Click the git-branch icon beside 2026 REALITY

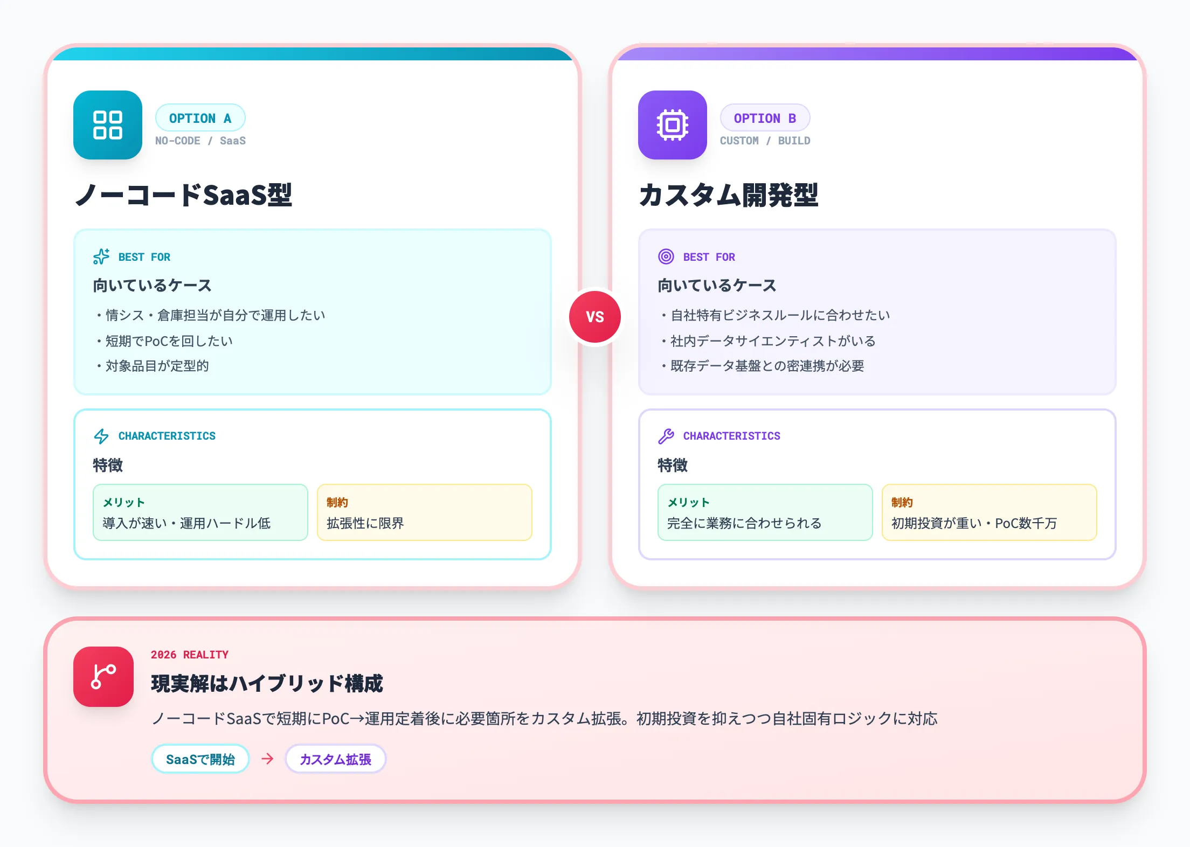click(102, 678)
